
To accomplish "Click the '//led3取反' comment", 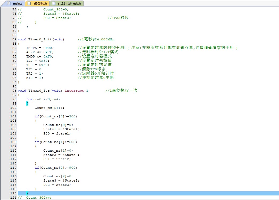I will 118,18.
